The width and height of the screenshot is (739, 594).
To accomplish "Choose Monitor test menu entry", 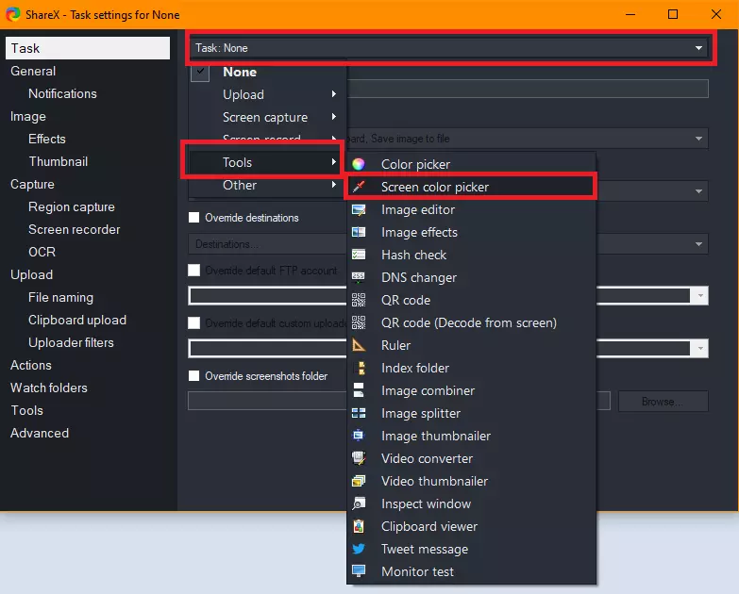I will (x=471, y=571).
